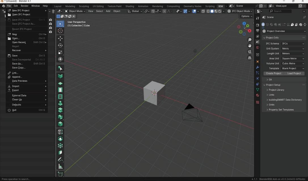
Task: Select the BIM wall tool icon
Action: click(60, 76)
